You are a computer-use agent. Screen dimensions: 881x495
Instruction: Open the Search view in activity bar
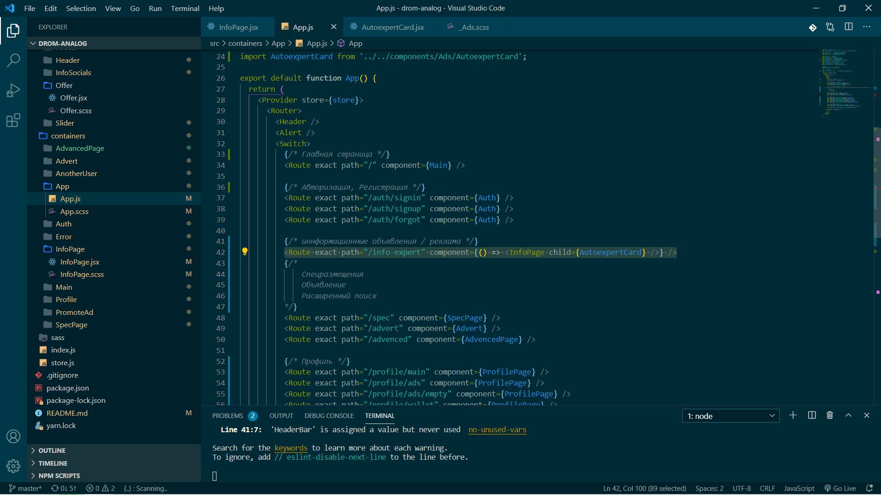(13, 60)
